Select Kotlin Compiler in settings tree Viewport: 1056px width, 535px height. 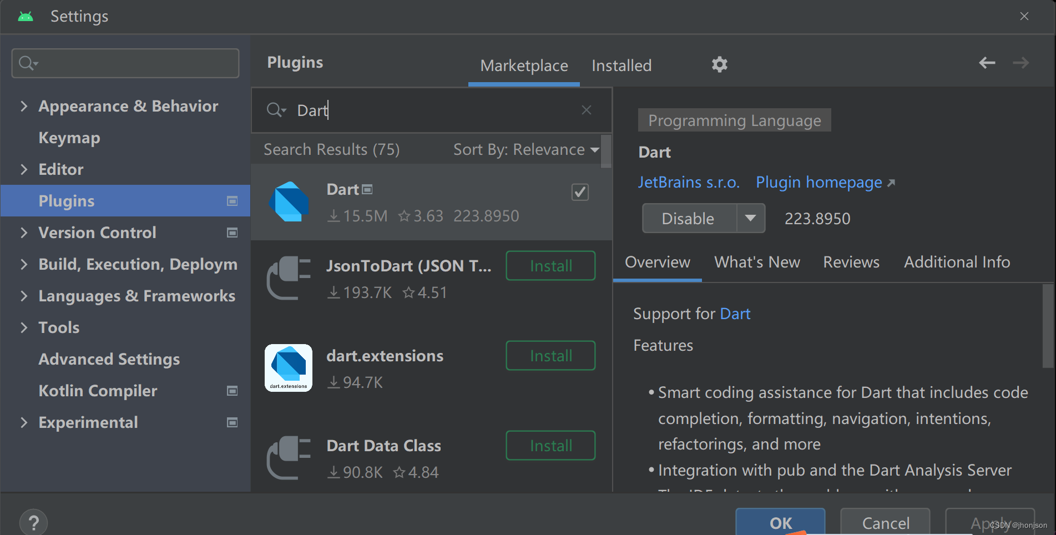[x=98, y=391]
